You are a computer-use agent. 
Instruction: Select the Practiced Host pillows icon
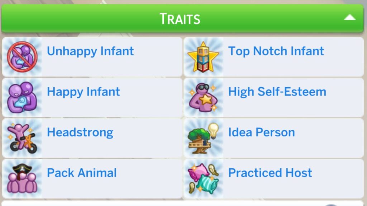click(x=204, y=178)
